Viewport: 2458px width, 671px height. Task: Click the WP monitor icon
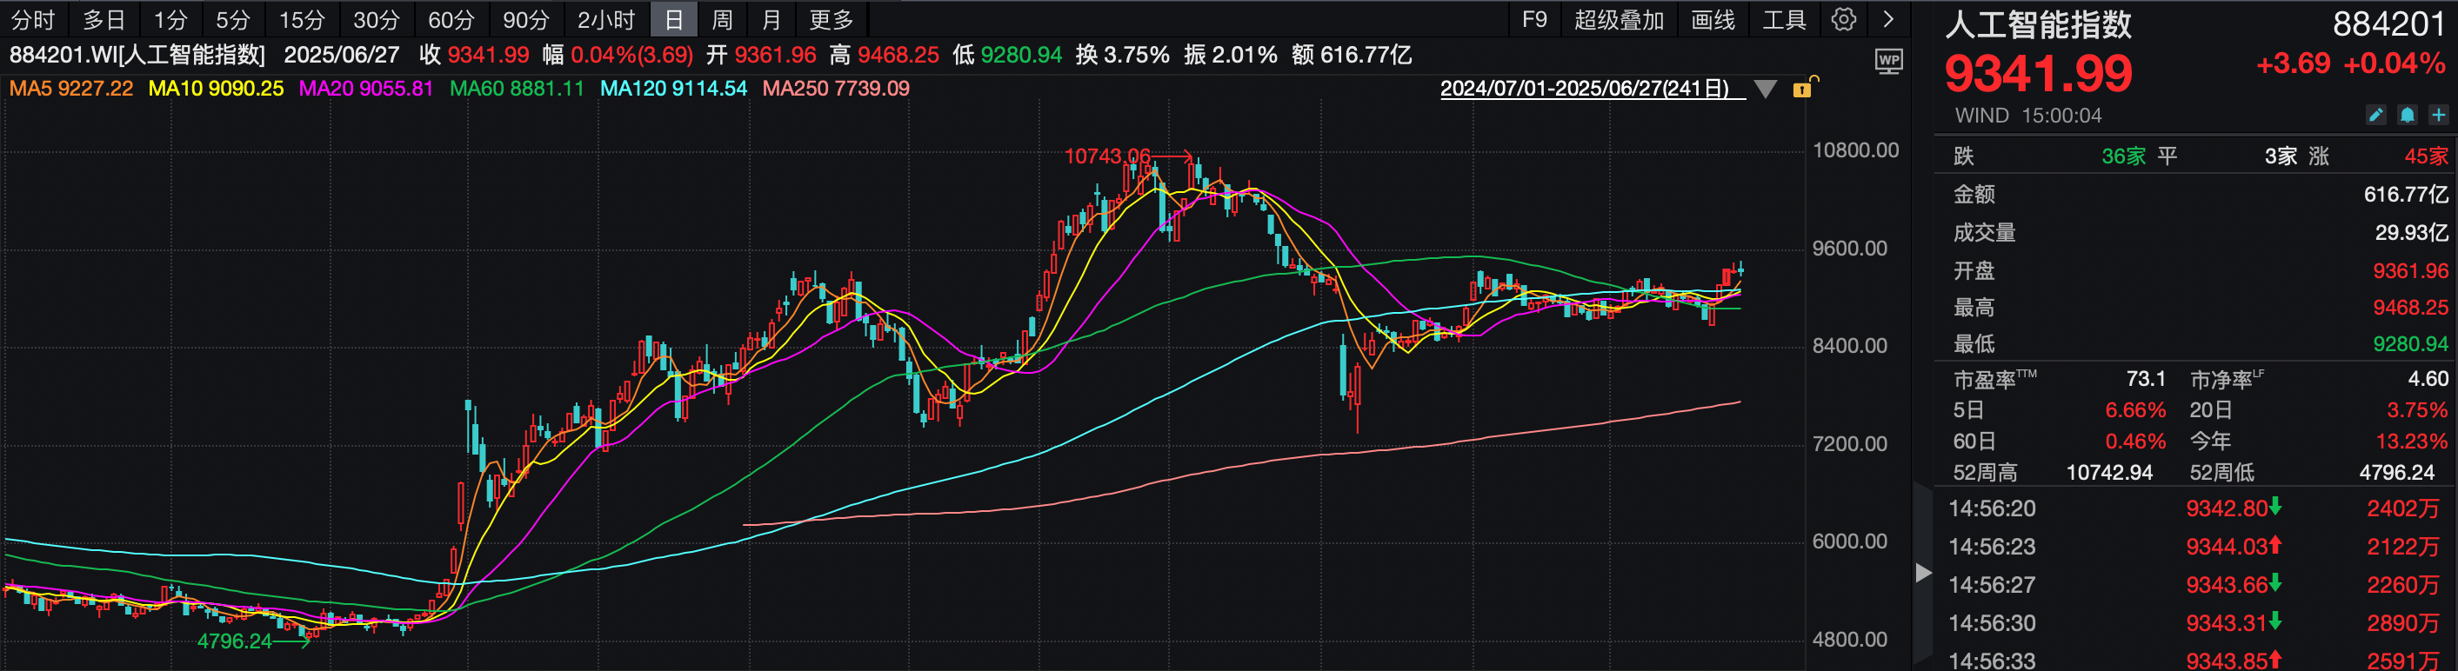click(x=1888, y=62)
